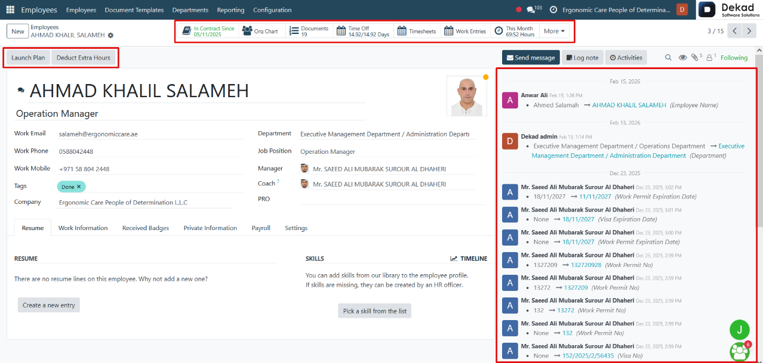Open the Documents 19 stat button
The height and width of the screenshot is (363, 763).
click(309, 31)
